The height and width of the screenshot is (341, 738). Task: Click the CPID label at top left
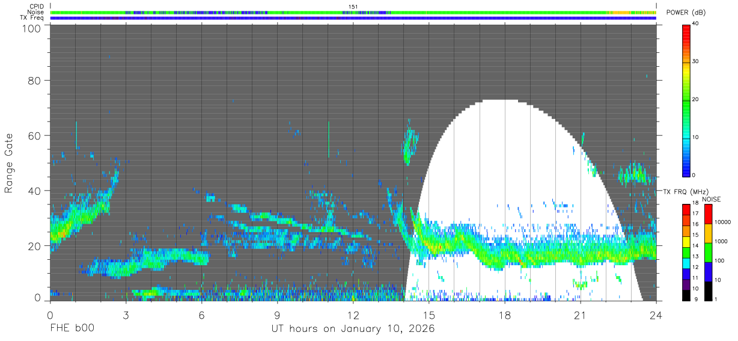37,7
